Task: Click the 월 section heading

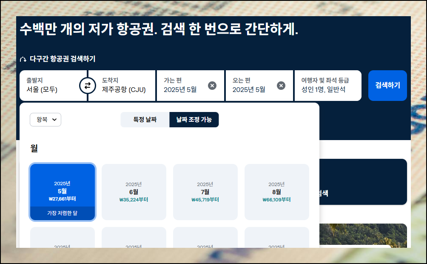Action: (x=34, y=148)
